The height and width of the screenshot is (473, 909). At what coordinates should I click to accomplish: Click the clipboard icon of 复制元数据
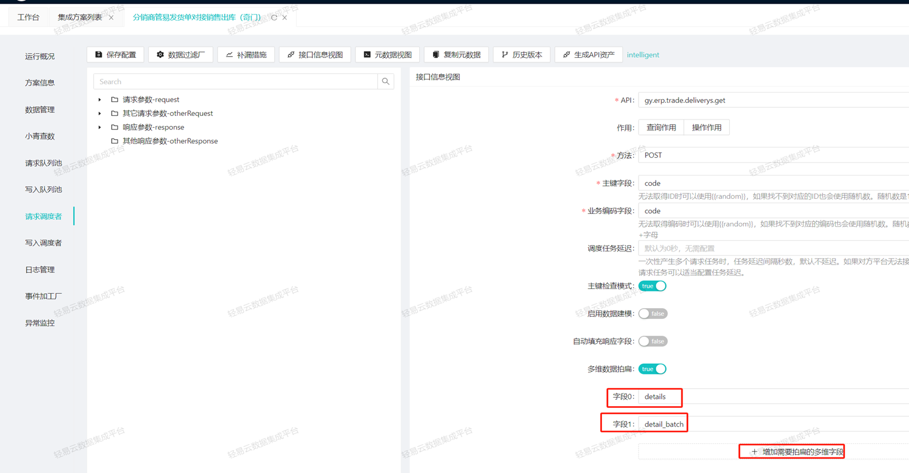click(436, 54)
